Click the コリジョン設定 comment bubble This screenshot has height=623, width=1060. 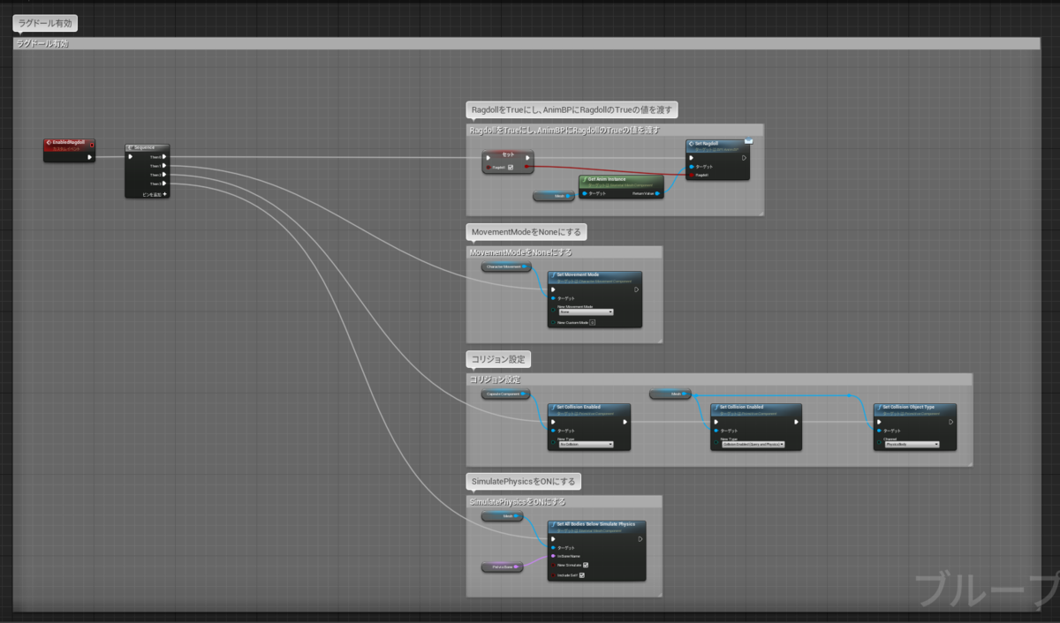(x=499, y=359)
